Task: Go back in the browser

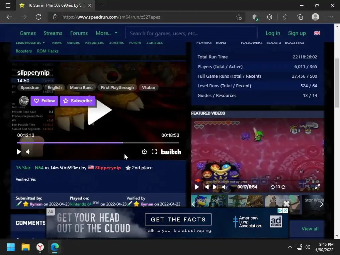Action: point(9,17)
